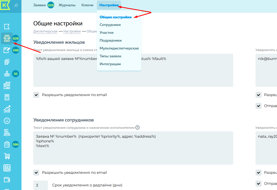This screenshot has width=277, height=190.
Task: Open the building icon in sidebar
Action: [7, 85]
